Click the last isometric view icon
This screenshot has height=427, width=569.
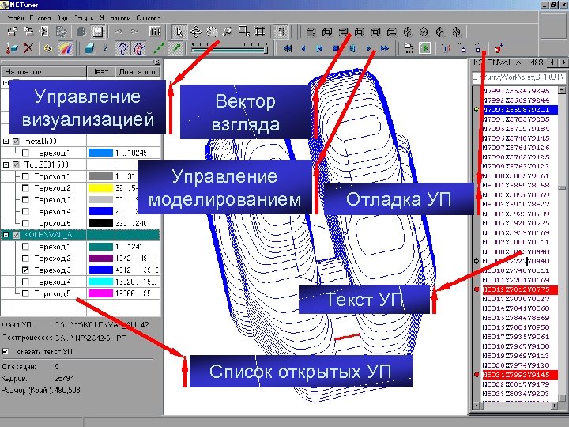click(x=457, y=32)
